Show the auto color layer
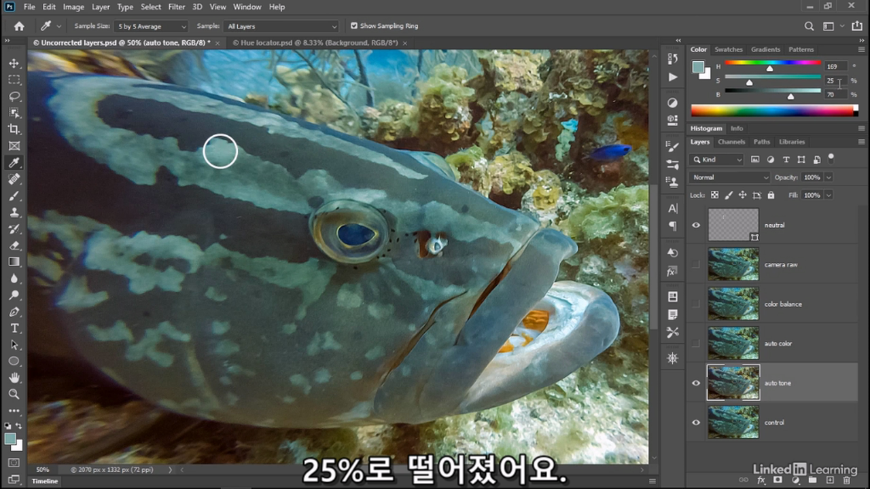 tap(695, 343)
